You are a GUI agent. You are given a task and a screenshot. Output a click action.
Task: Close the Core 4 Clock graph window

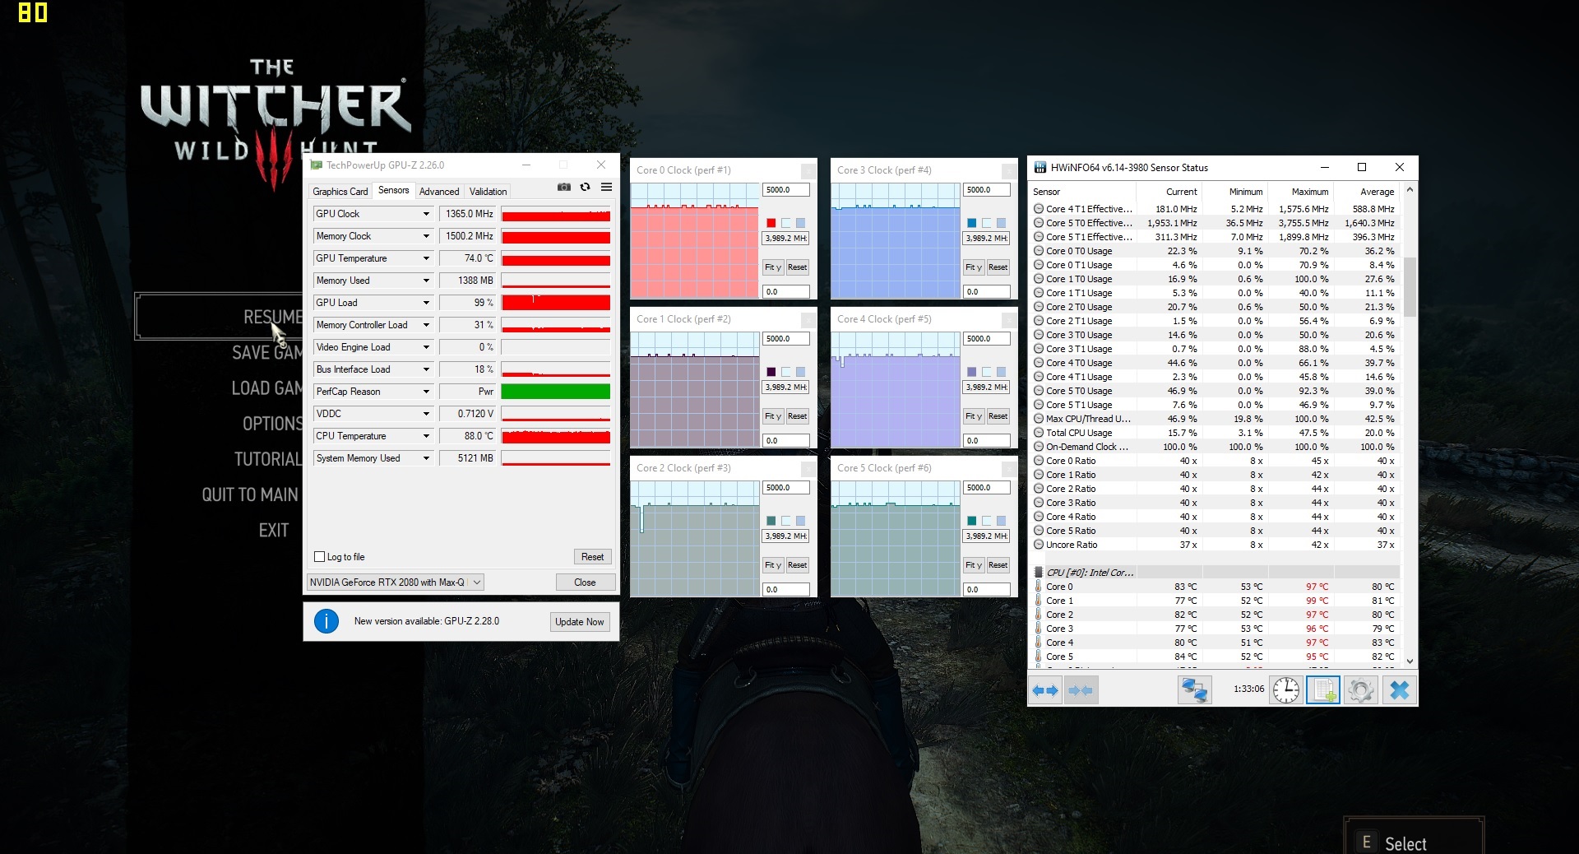click(x=1009, y=319)
